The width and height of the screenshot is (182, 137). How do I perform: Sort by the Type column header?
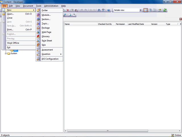[172, 24]
